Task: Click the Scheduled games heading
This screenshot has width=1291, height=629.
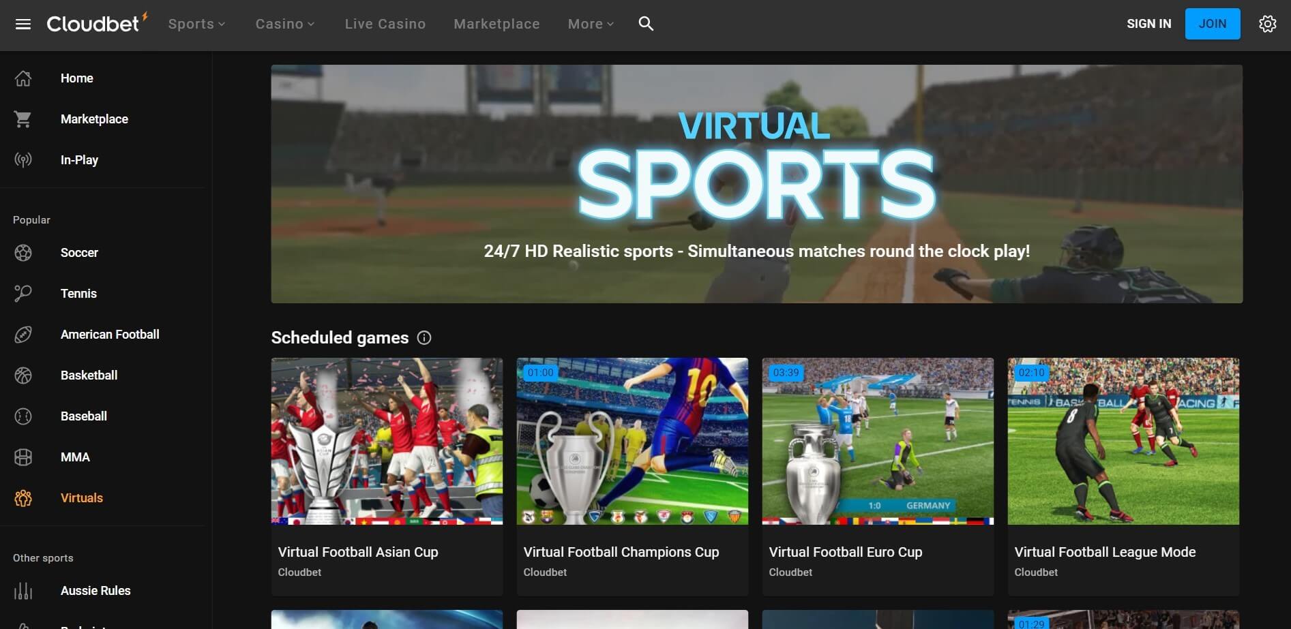Action: [340, 338]
